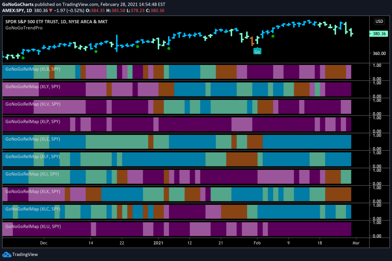This screenshot has height=261, width=392.
Task: Click the 22 date label on axis
Action: click(x=122, y=243)
